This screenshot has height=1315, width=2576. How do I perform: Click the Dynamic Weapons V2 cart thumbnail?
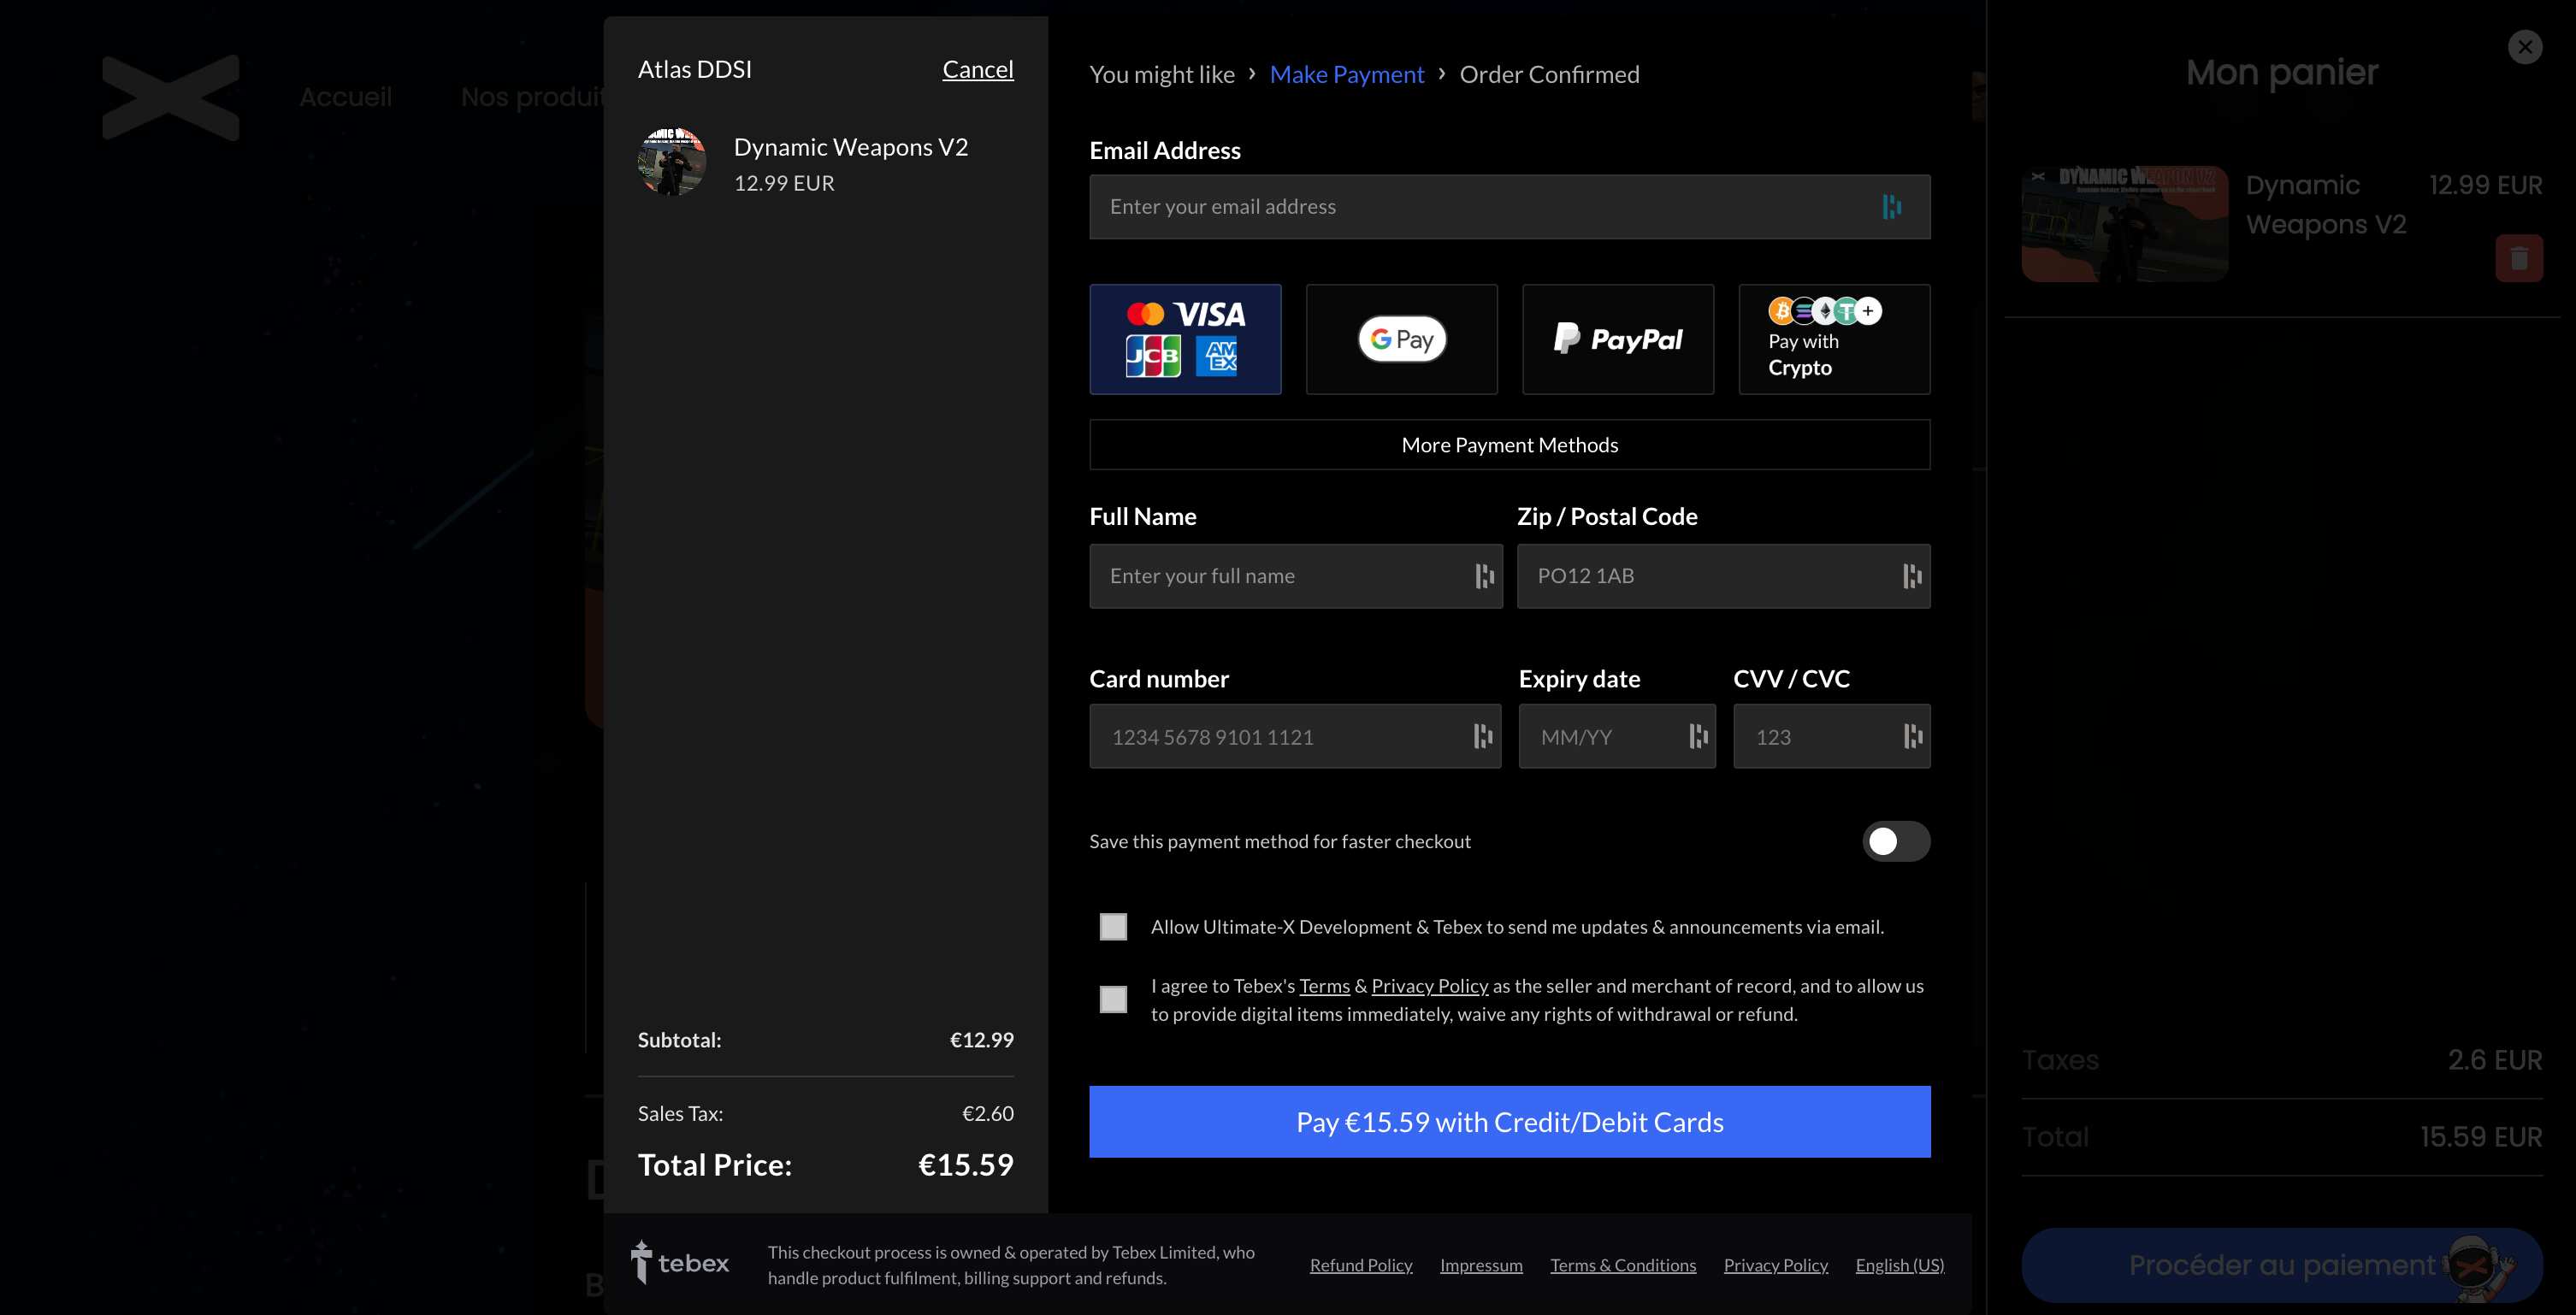[2124, 224]
